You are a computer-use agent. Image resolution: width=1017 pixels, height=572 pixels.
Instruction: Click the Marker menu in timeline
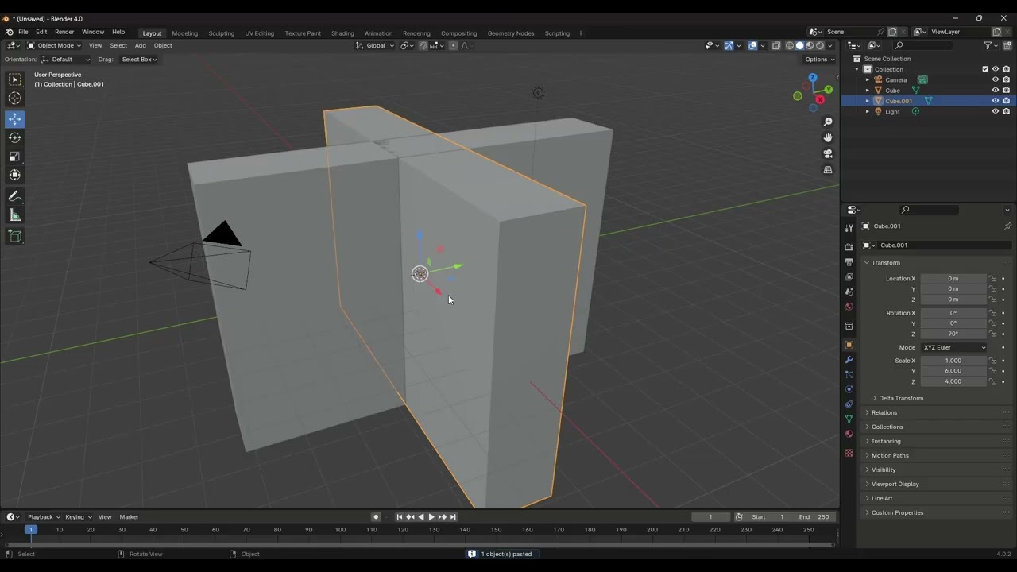coord(129,517)
